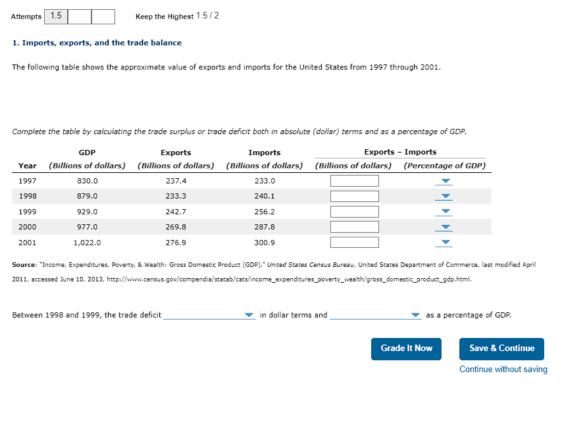Click the 1998 billions of dollars input box
Viewport: 587px width, 430px height.
coord(354,195)
